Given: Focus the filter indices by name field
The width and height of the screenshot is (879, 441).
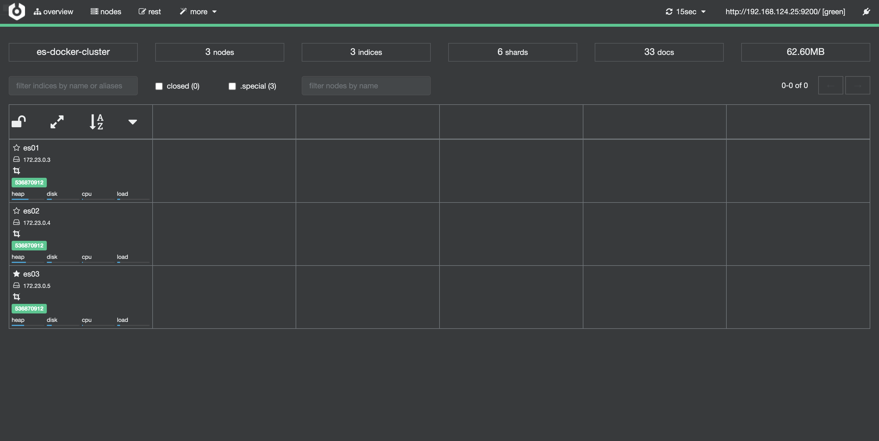Looking at the screenshot, I should coord(73,86).
